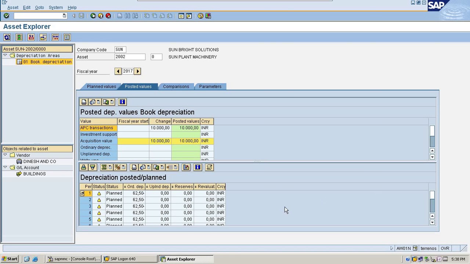Click the yellow Exit arrow icon
This screenshot has height=264, width=470.
click(101, 16)
